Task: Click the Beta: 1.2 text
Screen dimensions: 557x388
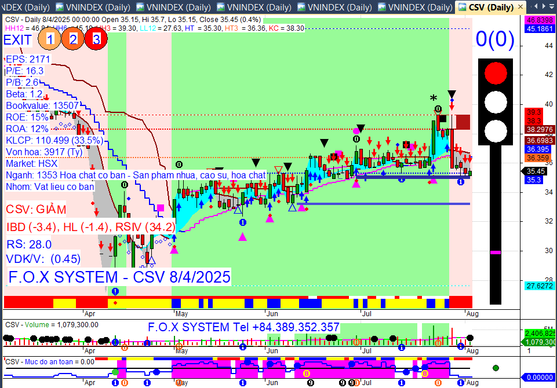Action: (x=24, y=94)
